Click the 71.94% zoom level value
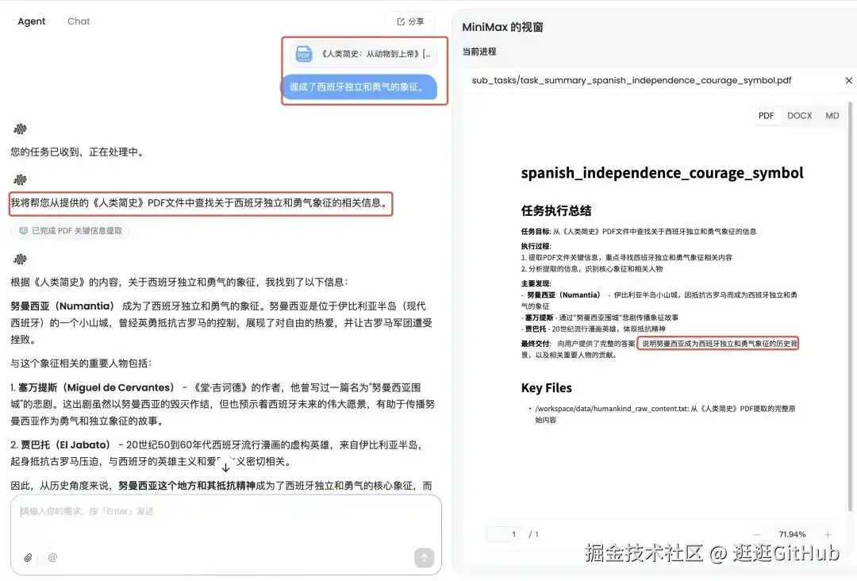The height and width of the screenshot is (581, 857). (792, 534)
